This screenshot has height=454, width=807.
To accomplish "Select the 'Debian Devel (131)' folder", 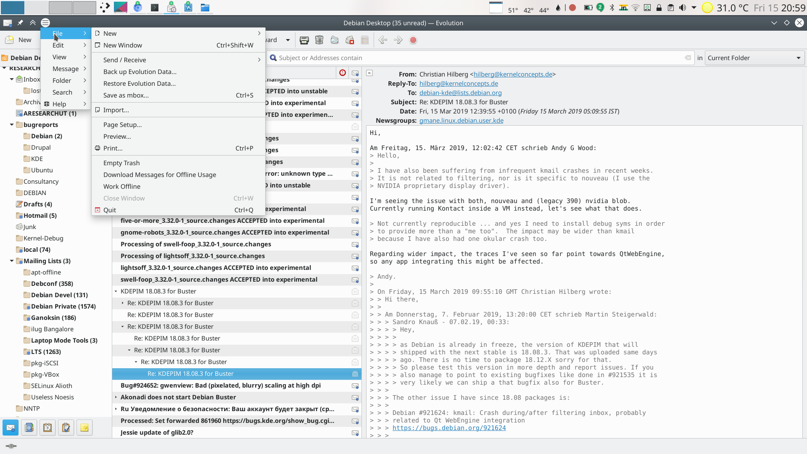I will 59,295.
